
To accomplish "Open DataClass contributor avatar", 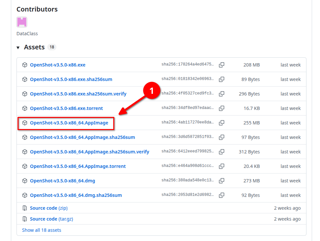I will point(22,22).
